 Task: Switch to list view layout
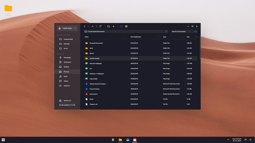click(121, 26)
